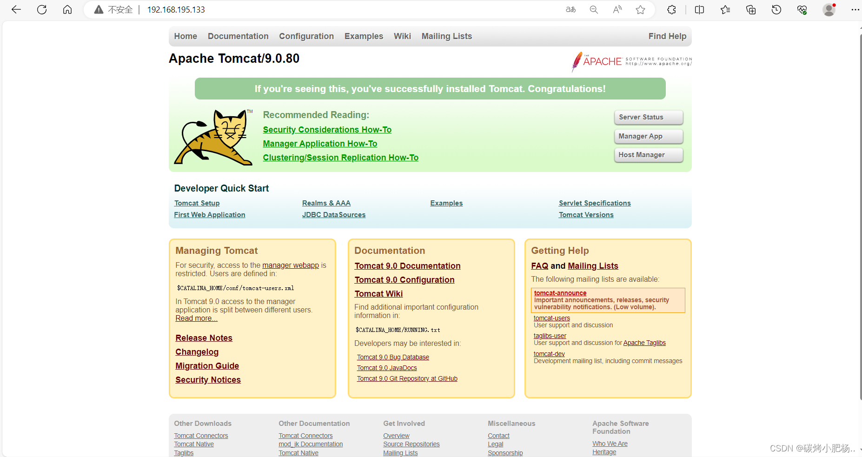Open the Servlet Specifications link
The width and height of the screenshot is (862, 457).
coord(595,203)
